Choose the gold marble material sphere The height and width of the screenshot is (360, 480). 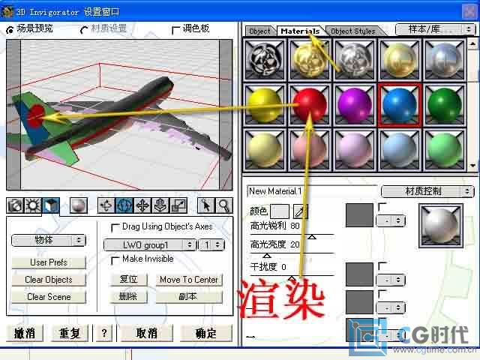(310, 60)
